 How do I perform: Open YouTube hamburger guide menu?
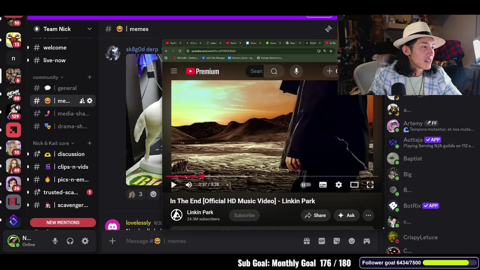[174, 71]
